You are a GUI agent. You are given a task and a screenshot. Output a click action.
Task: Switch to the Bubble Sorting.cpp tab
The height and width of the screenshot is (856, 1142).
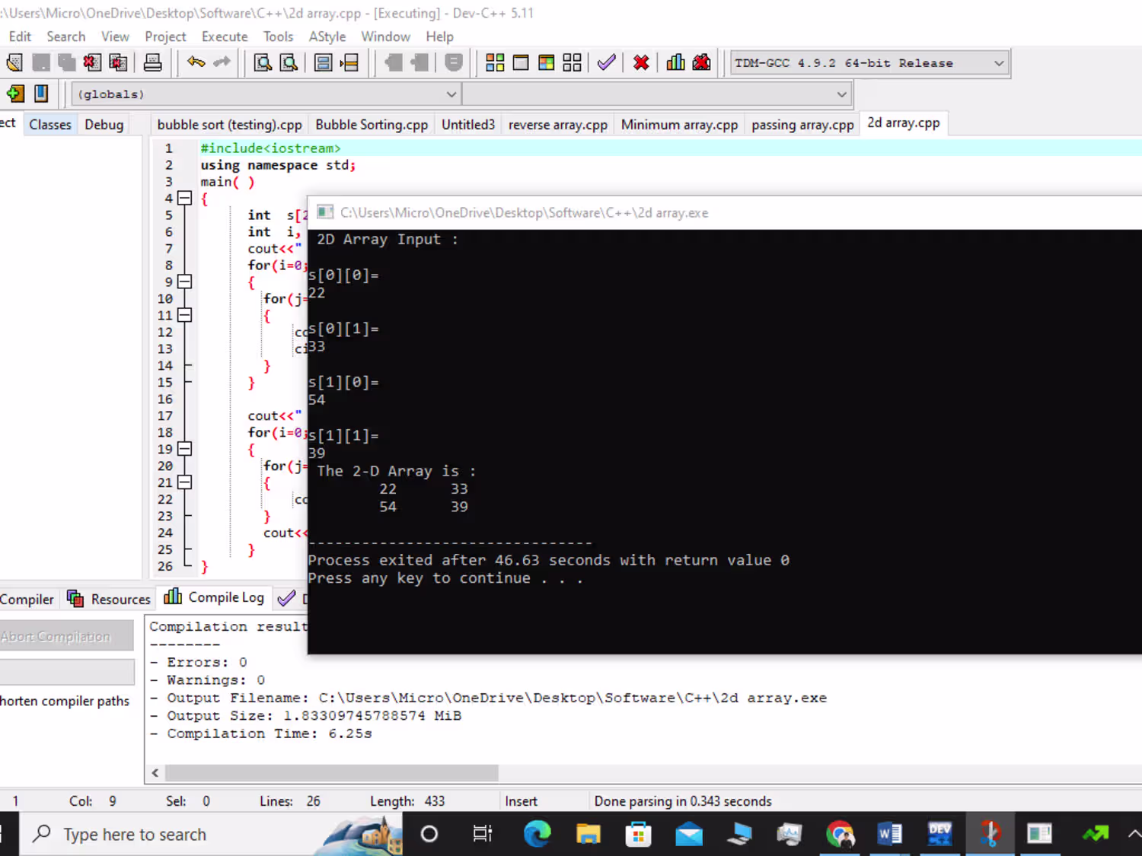(372, 125)
